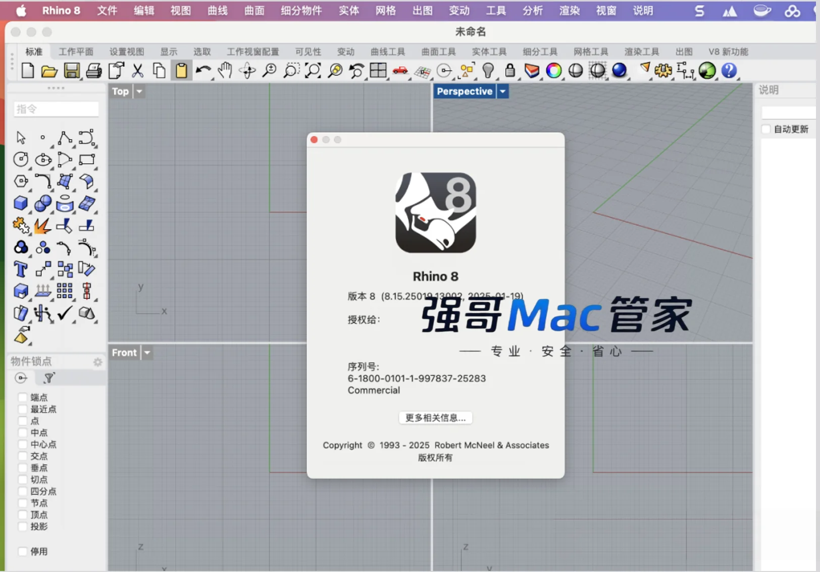Select the Pan hand tool
Image resolution: width=820 pixels, height=572 pixels.
point(225,71)
